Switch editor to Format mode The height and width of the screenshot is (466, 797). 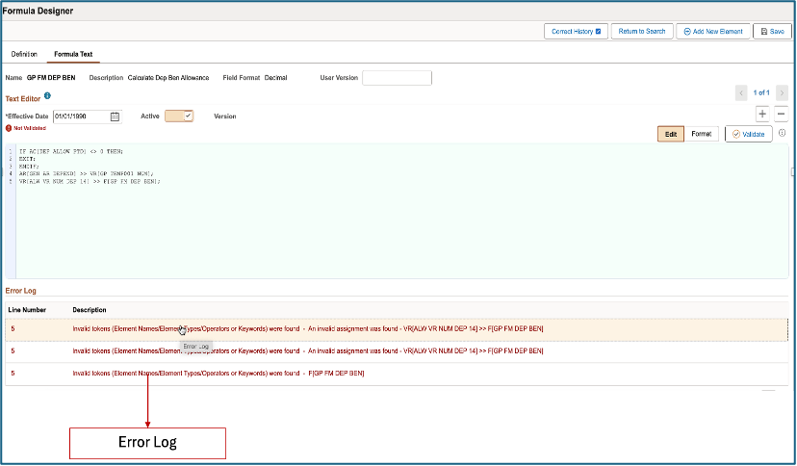(x=702, y=134)
